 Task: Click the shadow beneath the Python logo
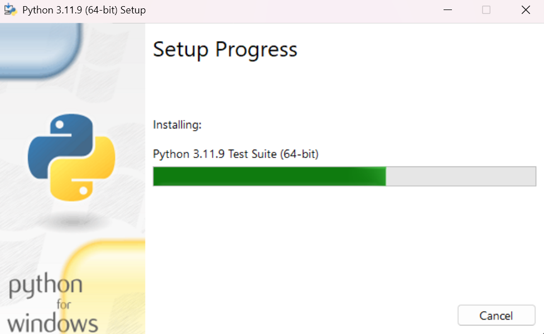click(x=71, y=222)
